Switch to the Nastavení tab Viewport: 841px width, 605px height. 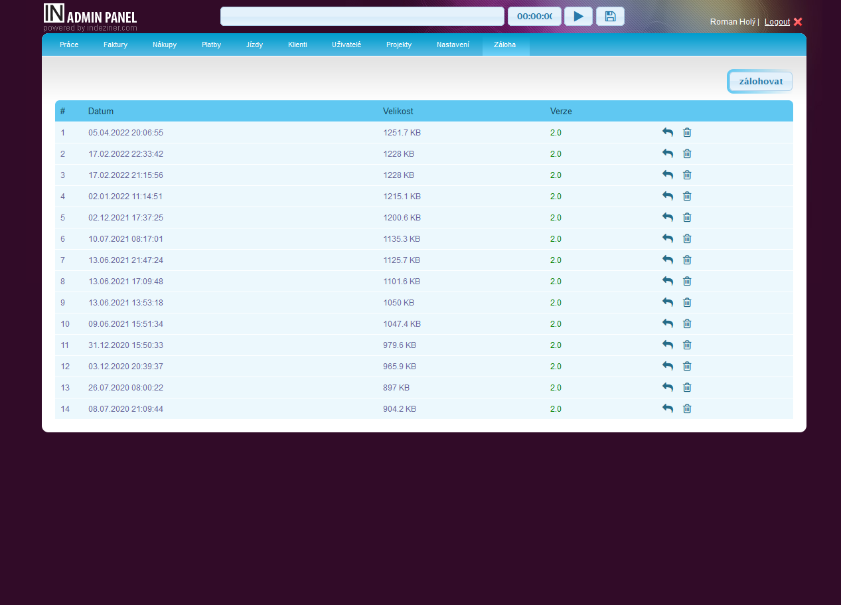click(453, 44)
